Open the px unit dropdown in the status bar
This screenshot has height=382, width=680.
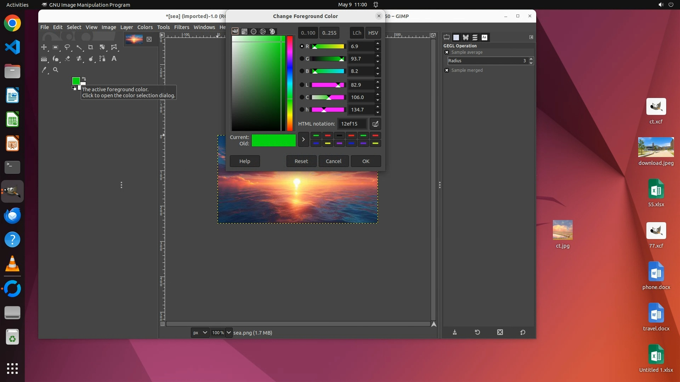point(200,332)
